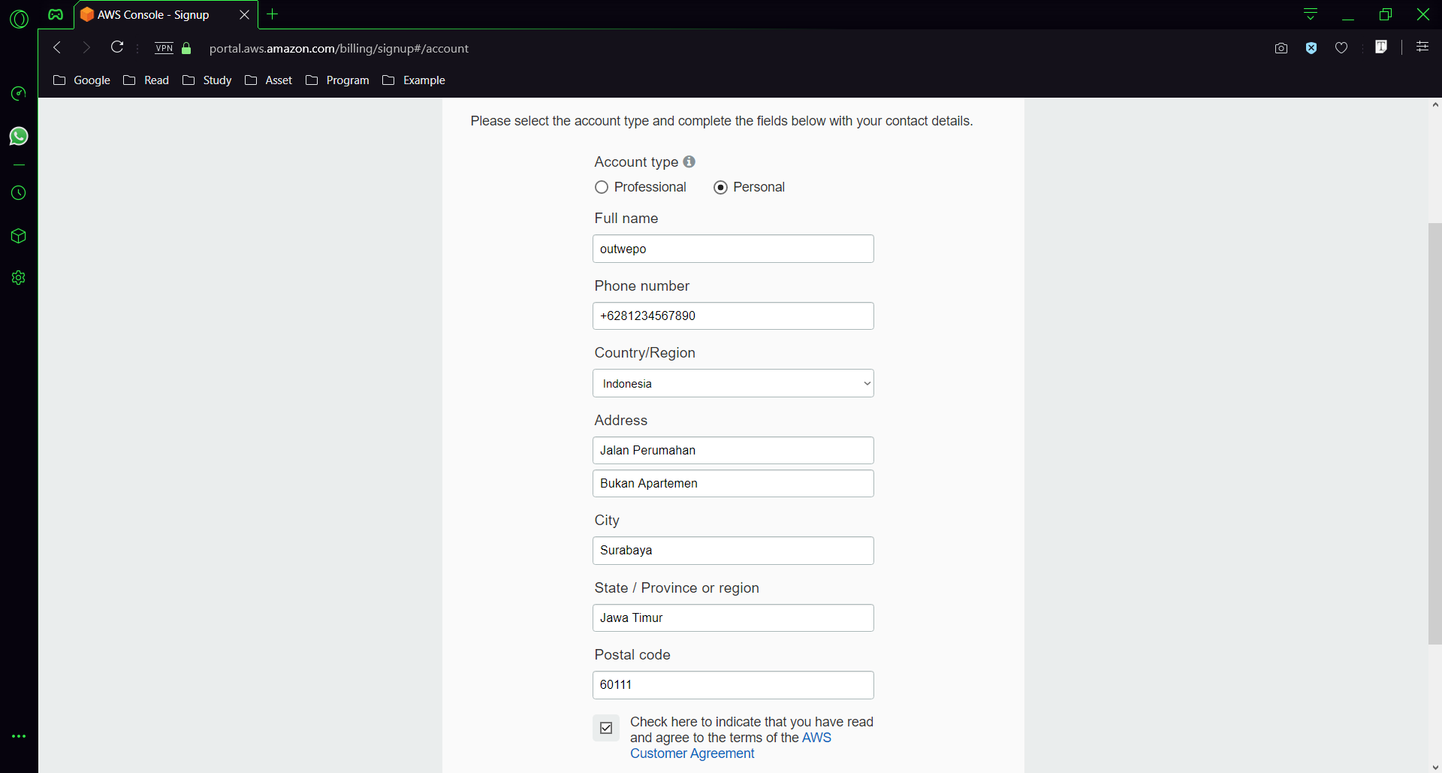
Task: Open the AWS Customer Agreement link
Action: click(692, 753)
